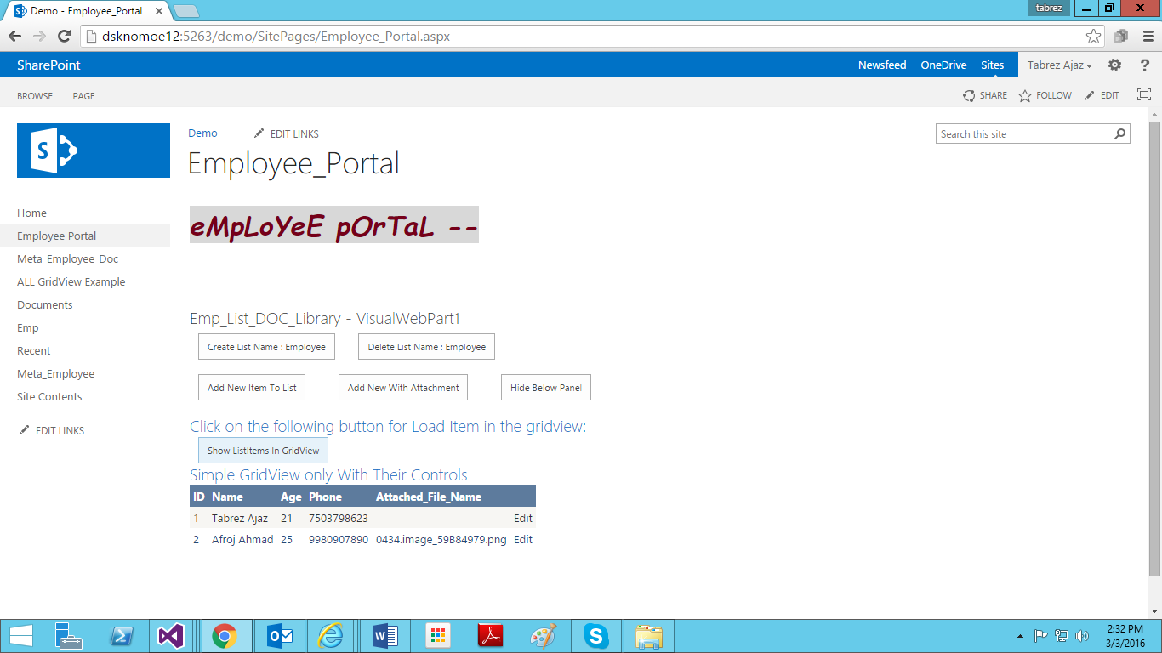The image size is (1162, 653).
Task: Open the Tabrez Ajaz user menu
Action: (x=1057, y=65)
